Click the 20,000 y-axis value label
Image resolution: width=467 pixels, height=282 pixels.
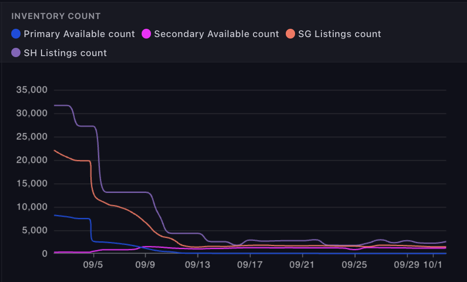pos(31,160)
